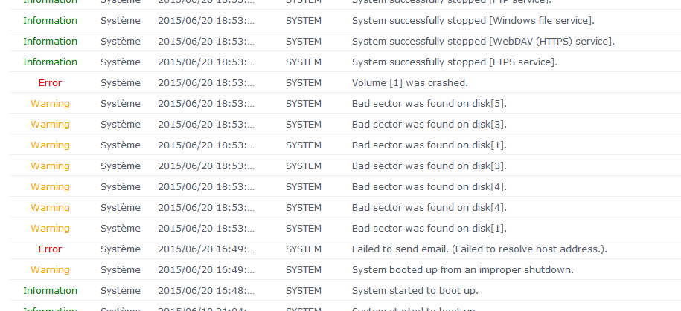Select the "Windows file service" stopped message

point(483,20)
